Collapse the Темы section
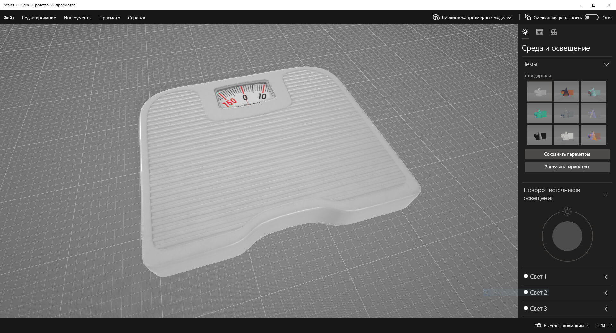616x333 pixels. (x=606, y=65)
